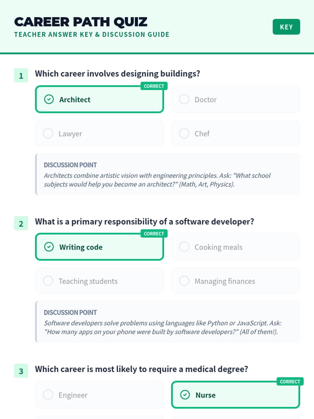The height and width of the screenshot is (419, 314).
Task: Click the CORRECT tag above Nurse
Action: pyautogui.click(x=290, y=382)
